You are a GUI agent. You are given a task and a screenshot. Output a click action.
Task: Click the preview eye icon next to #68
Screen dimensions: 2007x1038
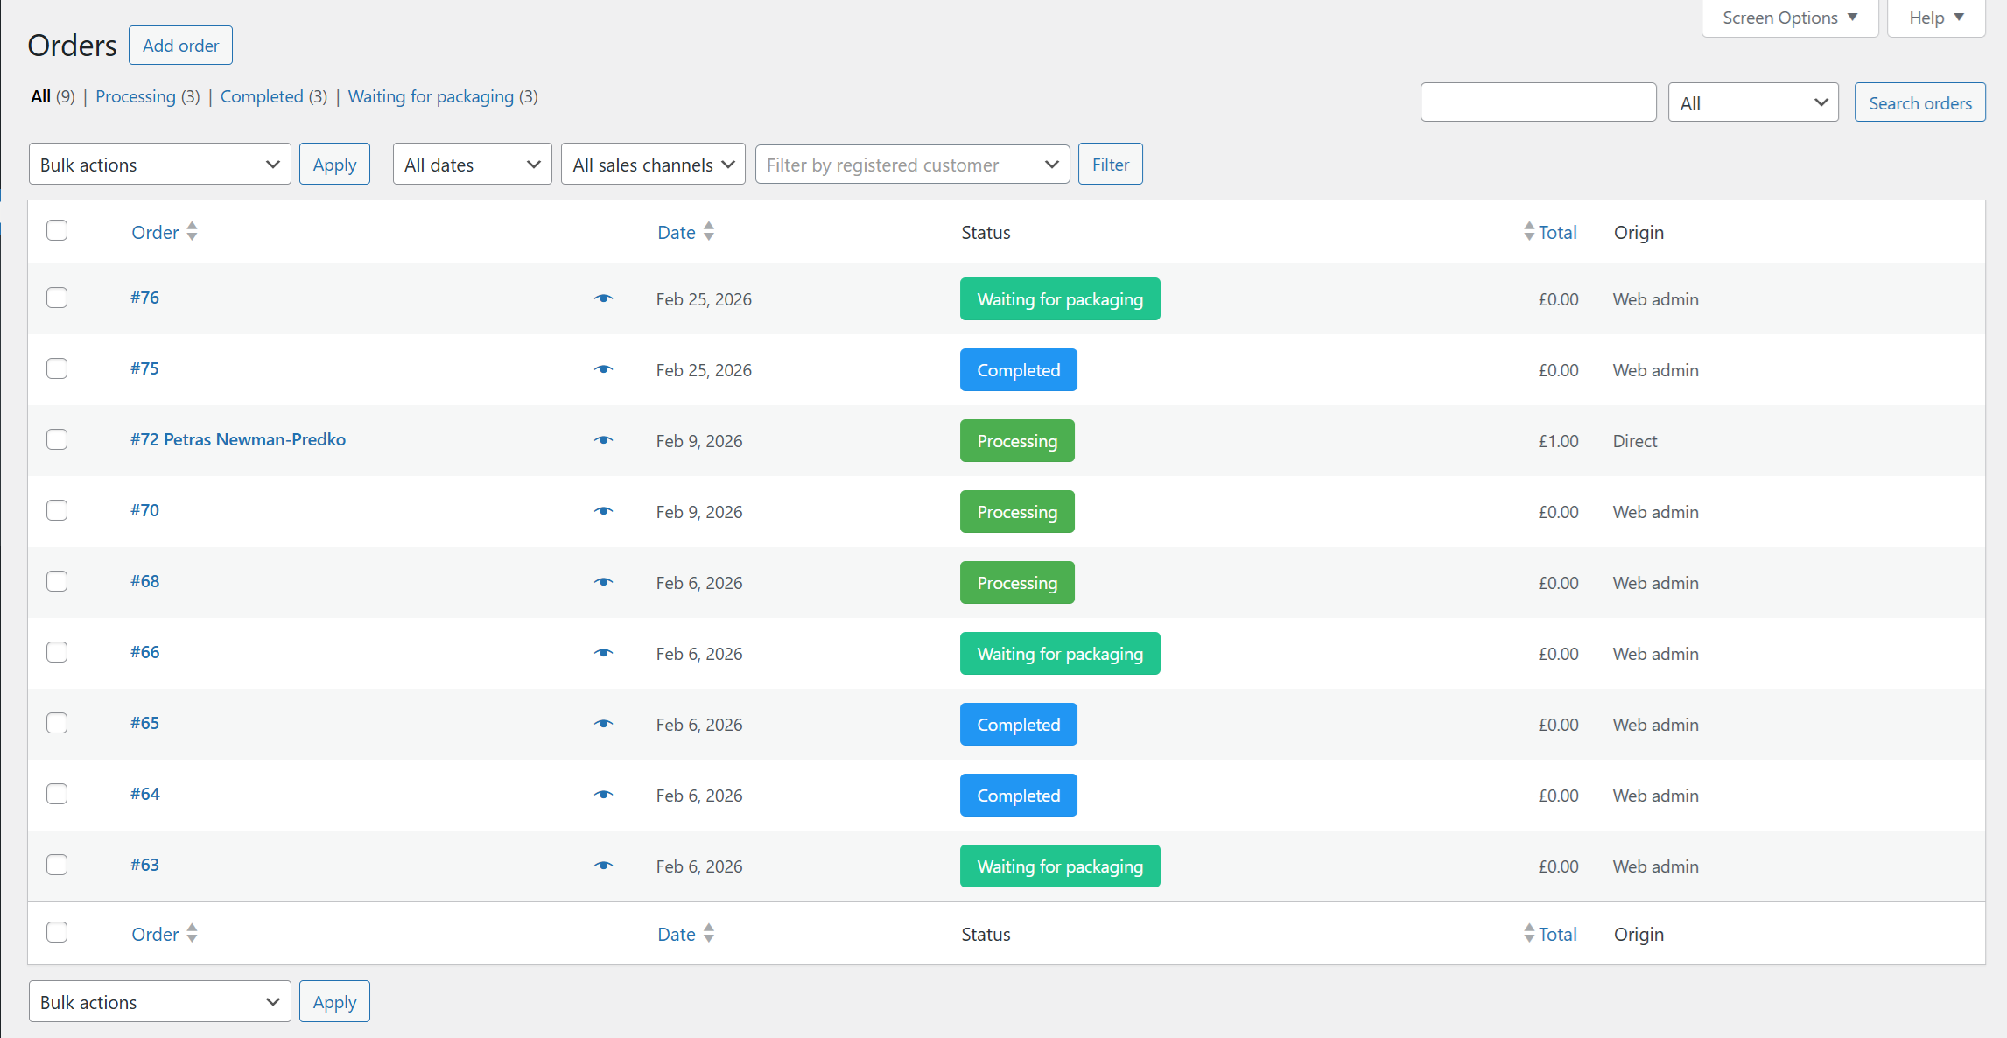pos(604,582)
